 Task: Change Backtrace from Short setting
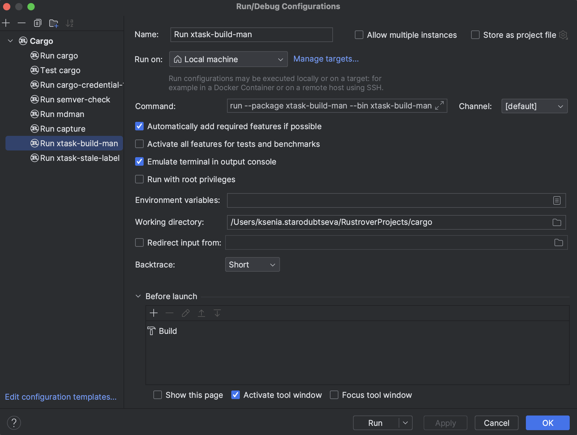coord(252,264)
